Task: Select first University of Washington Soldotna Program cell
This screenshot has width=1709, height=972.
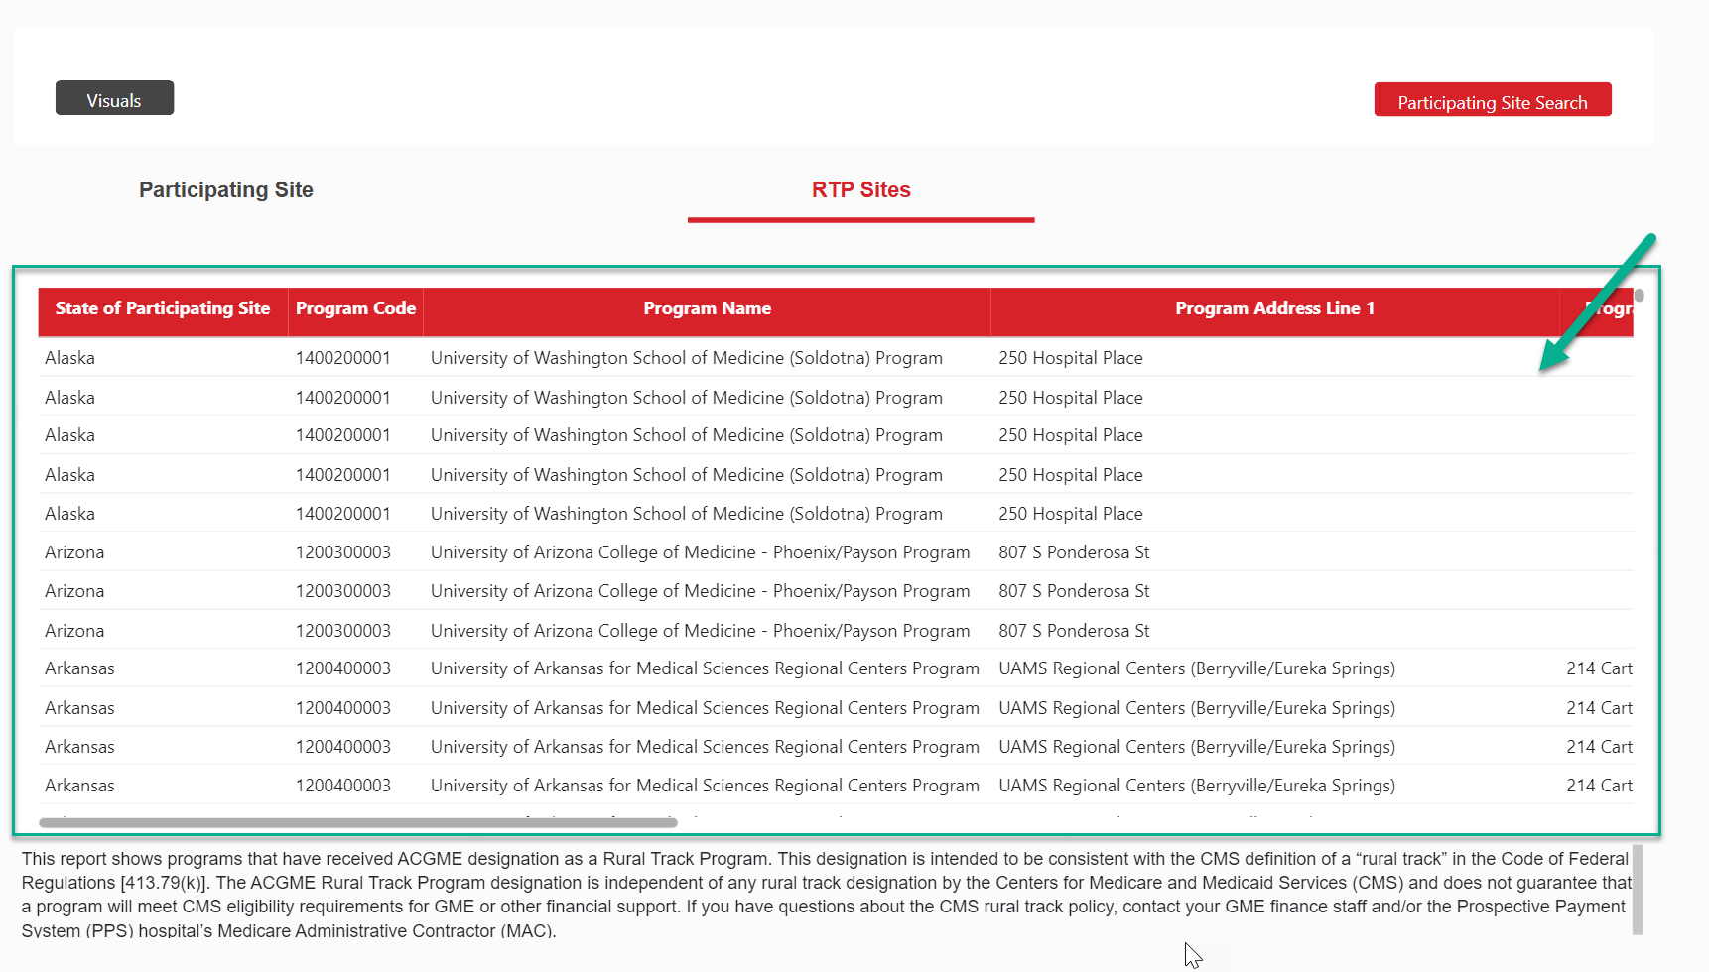Action: point(687,358)
